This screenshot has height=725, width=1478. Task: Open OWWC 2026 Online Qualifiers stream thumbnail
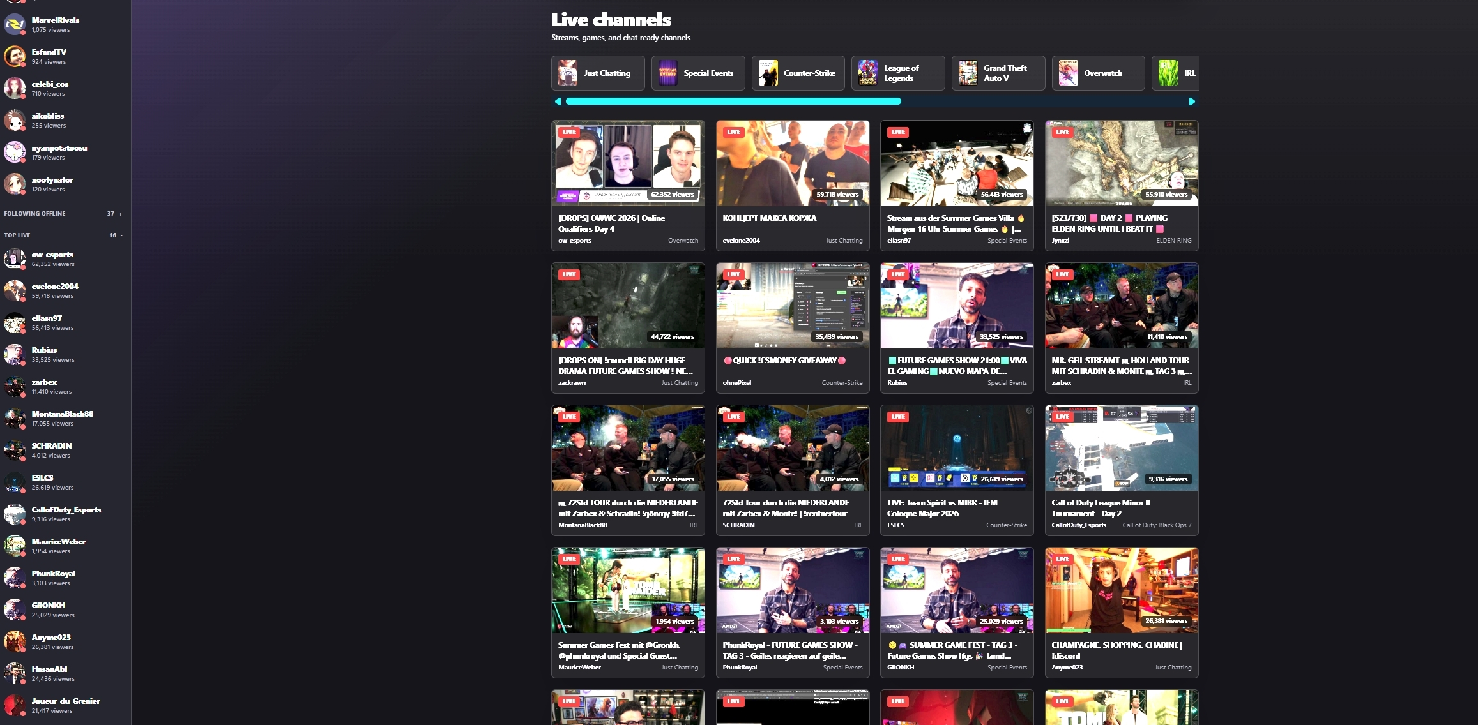tap(629, 163)
